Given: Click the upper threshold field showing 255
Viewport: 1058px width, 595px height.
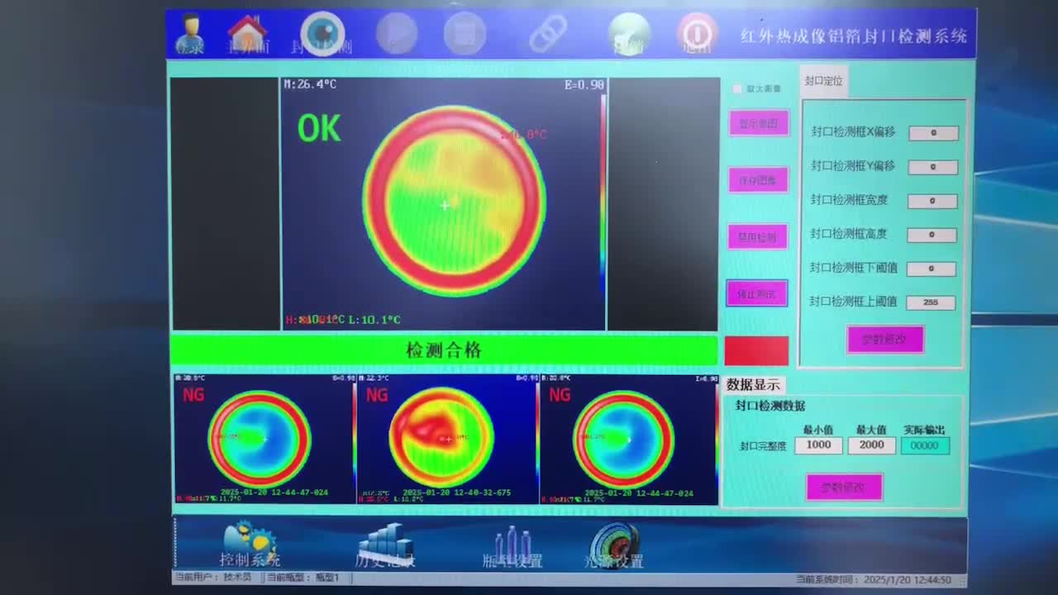Looking at the screenshot, I should (931, 302).
